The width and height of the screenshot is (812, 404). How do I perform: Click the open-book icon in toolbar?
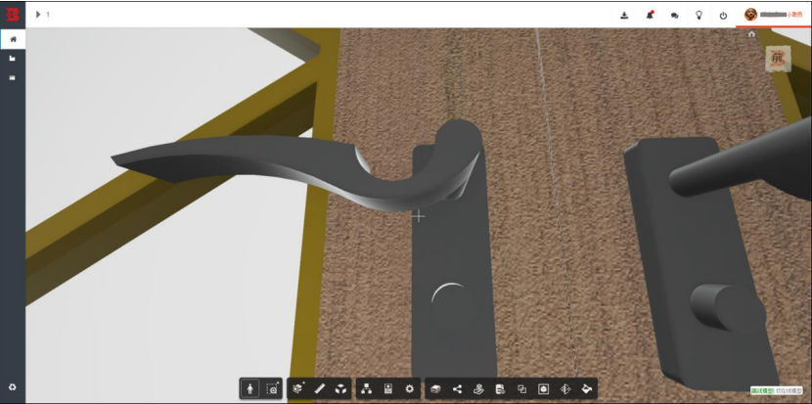[x=435, y=388]
